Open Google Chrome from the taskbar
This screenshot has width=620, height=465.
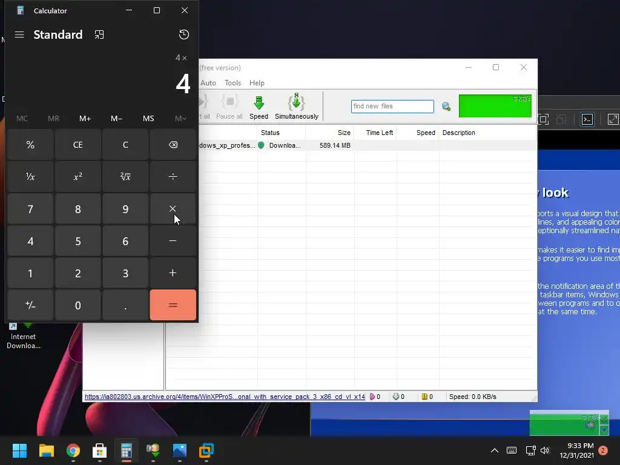[73, 450]
